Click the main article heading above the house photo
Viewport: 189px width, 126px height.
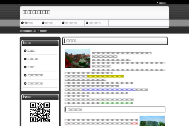pyautogui.click(x=115, y=41)
